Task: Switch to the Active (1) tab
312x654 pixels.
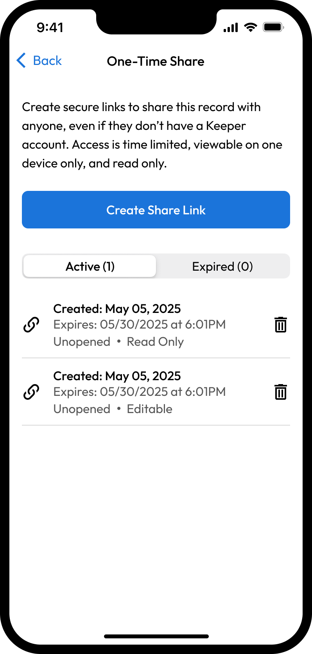Action: [90, 266]
